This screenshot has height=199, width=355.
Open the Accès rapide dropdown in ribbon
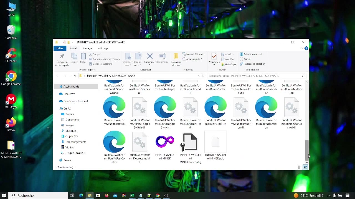193,59
